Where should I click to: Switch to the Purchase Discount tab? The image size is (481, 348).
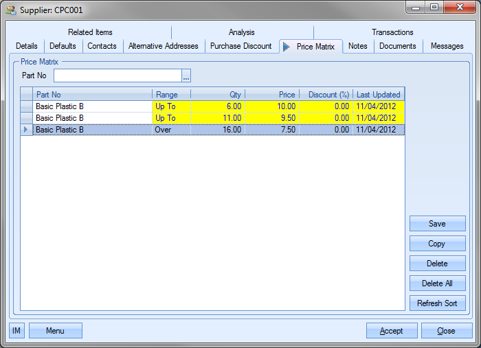coord(240,46)
